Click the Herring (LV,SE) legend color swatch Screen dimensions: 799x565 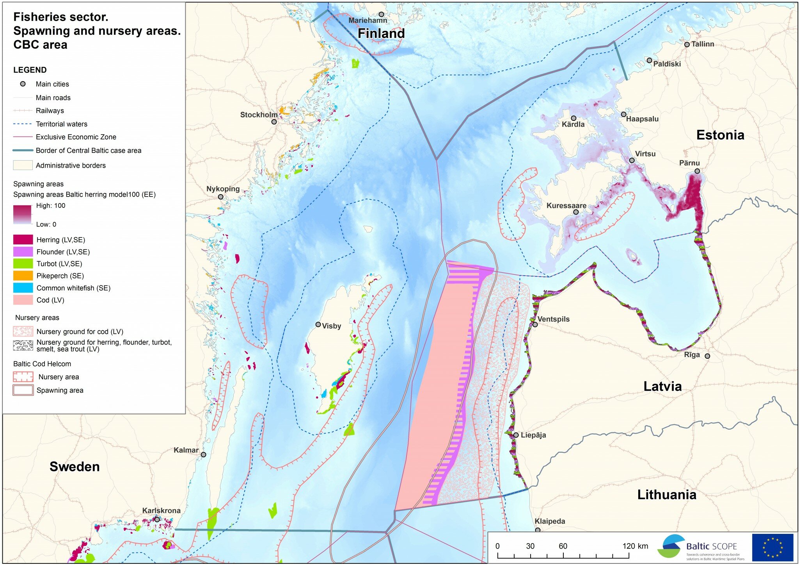click(x=23, y=239)
